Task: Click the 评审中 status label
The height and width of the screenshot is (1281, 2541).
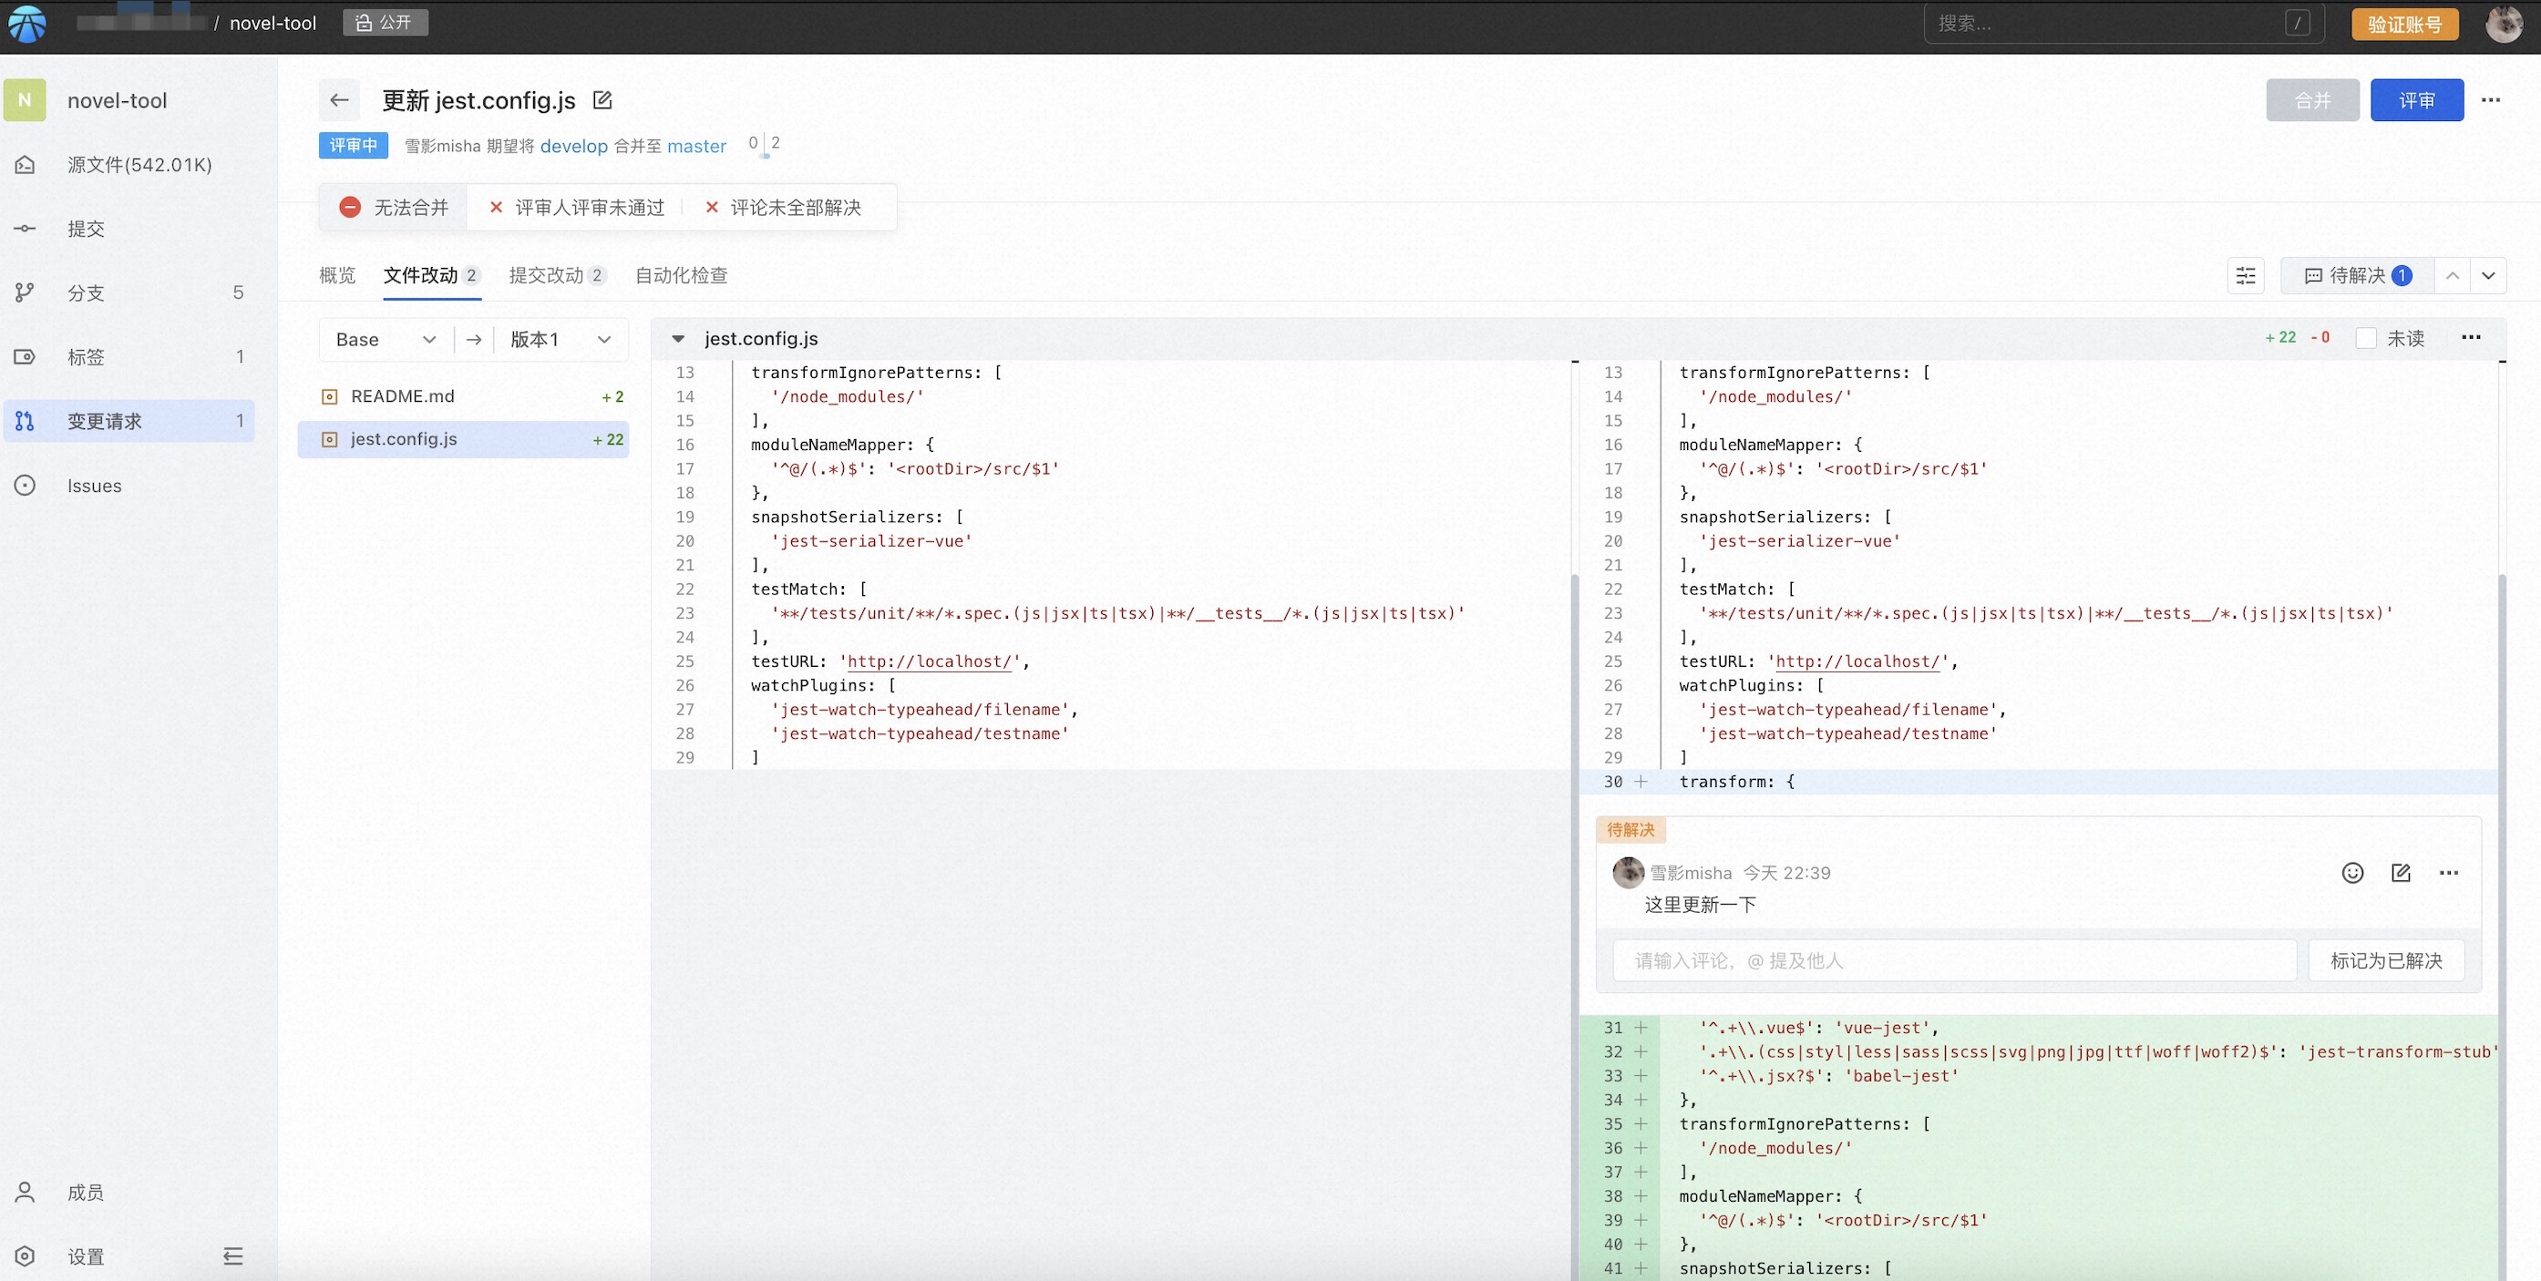Action: pyautogui.click(x=353, y=145)
